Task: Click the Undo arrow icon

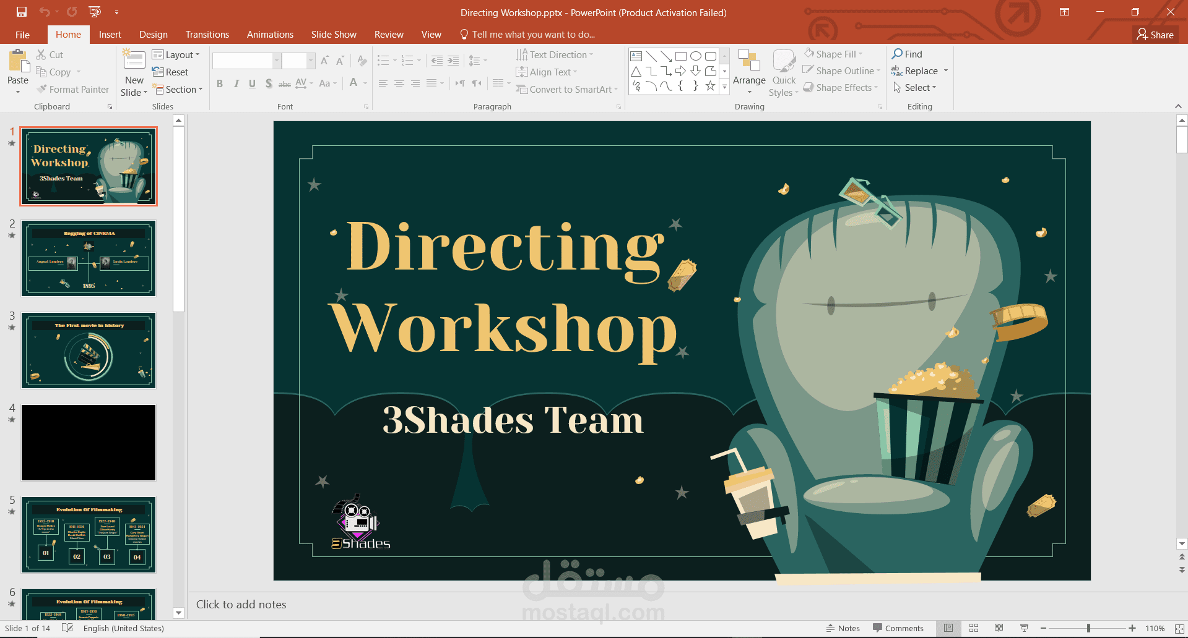Action: coord(45,12)
